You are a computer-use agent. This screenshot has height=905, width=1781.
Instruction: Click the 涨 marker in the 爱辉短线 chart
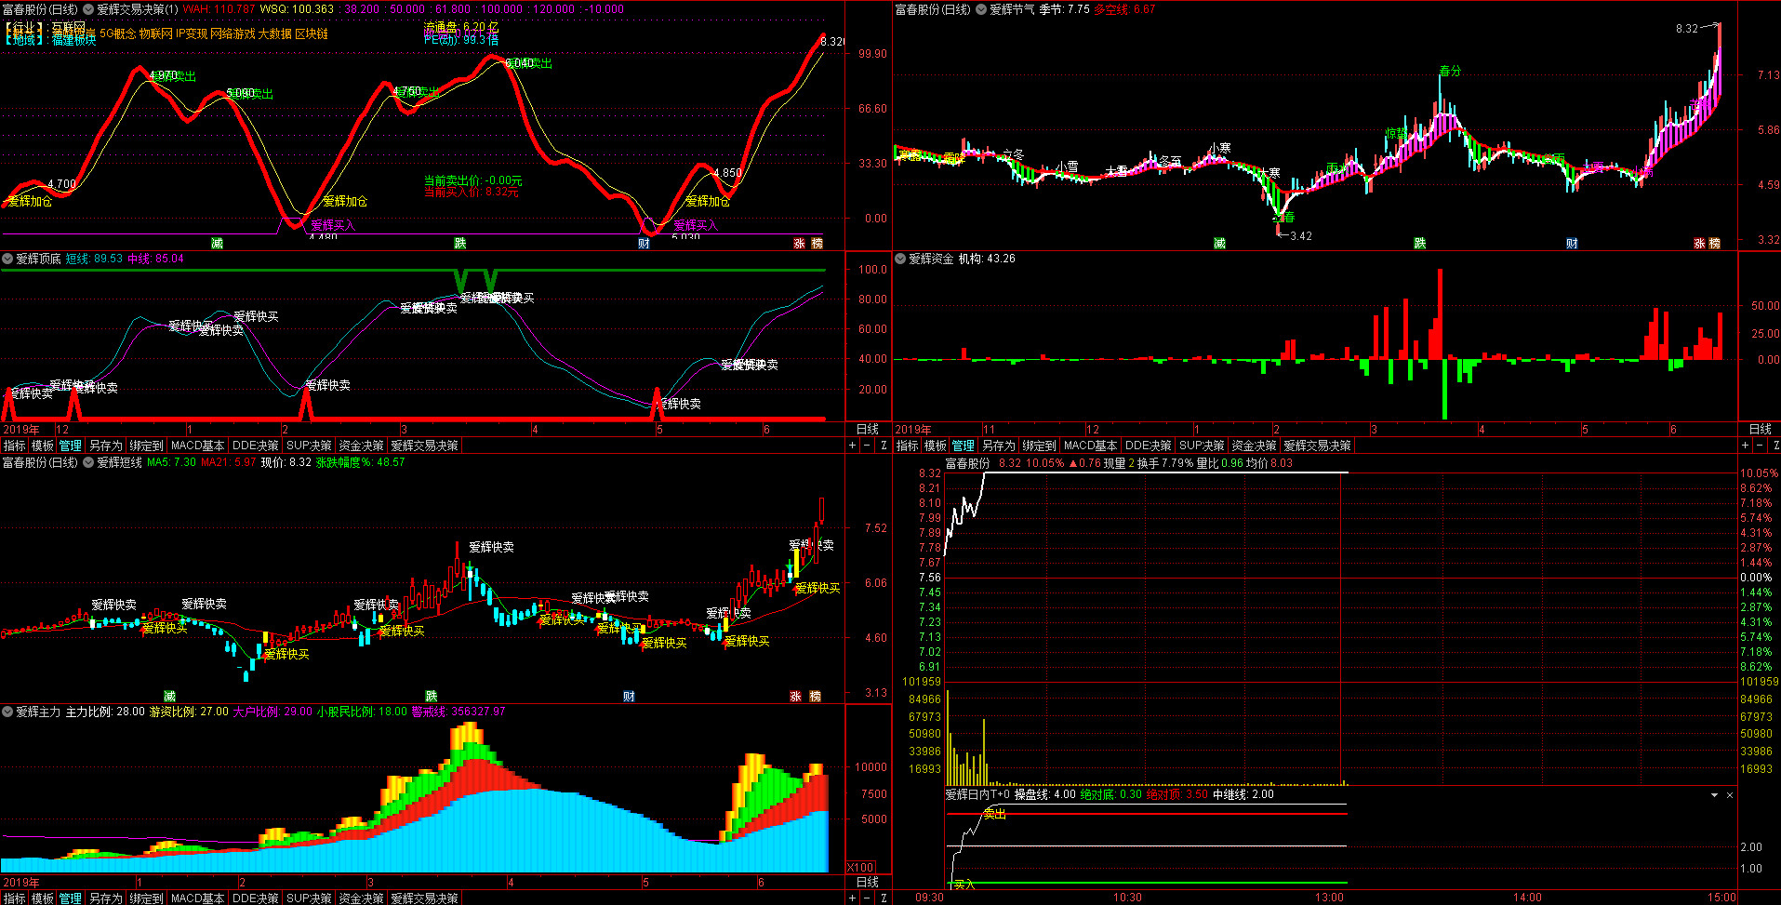click(796, 696)
